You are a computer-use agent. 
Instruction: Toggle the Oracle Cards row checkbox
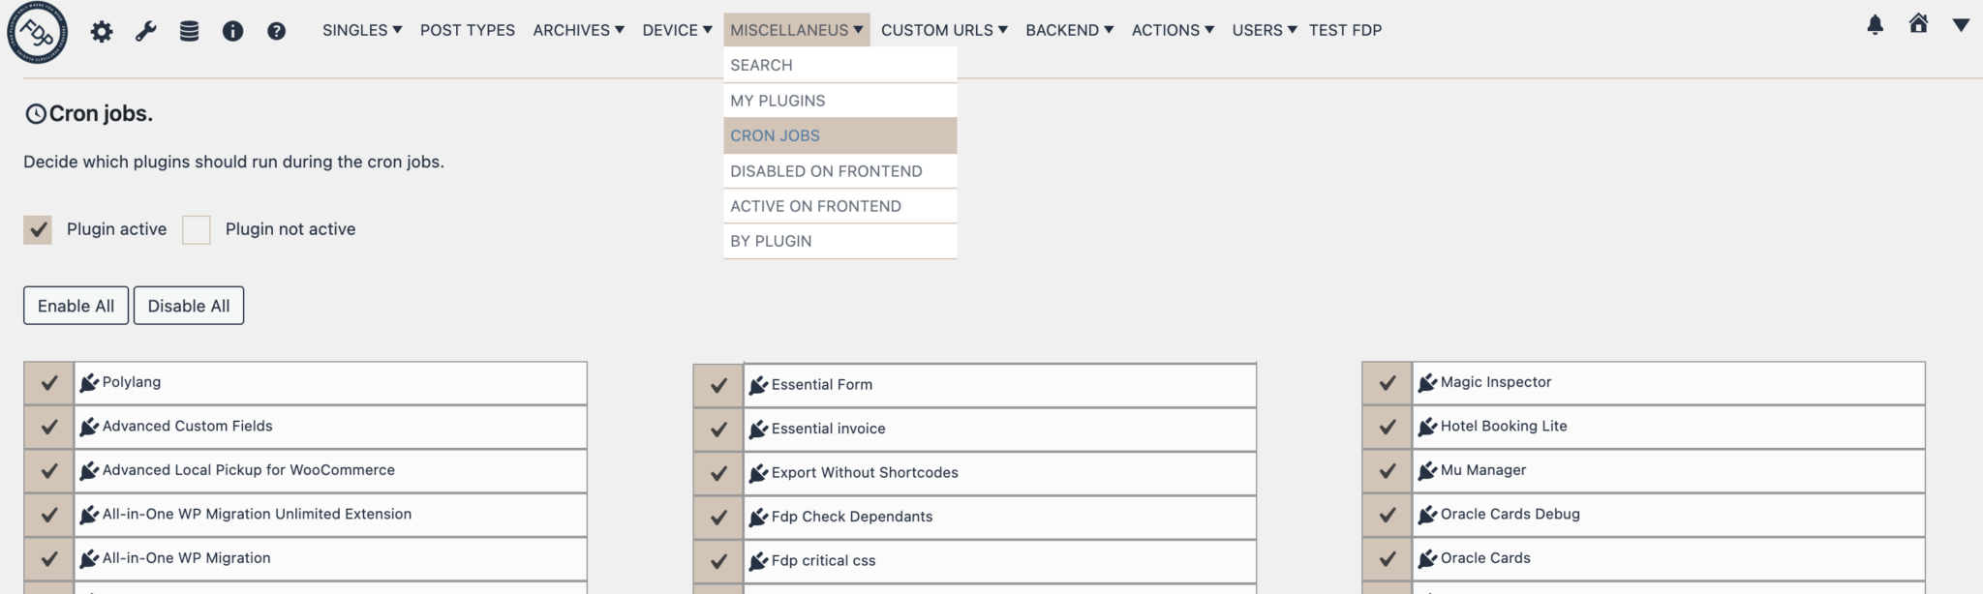click(1388, 559)
